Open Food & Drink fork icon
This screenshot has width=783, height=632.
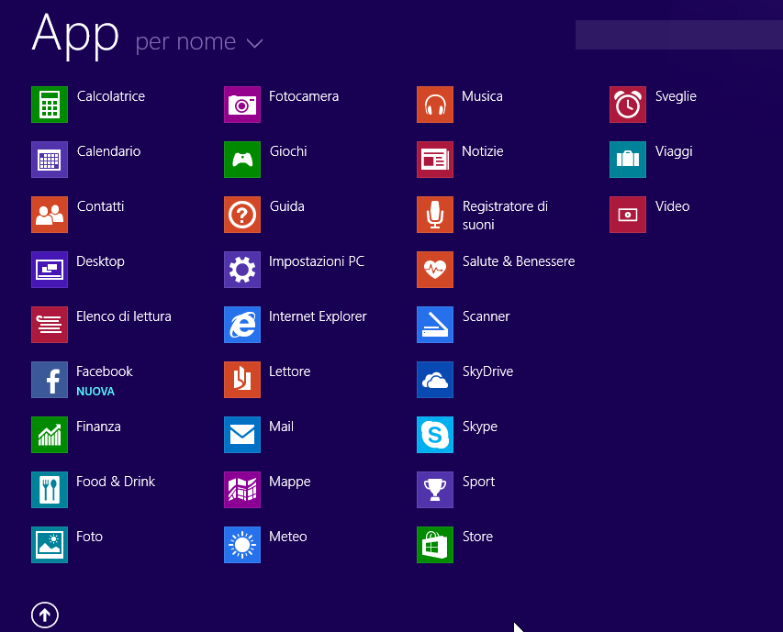(50, 489)
